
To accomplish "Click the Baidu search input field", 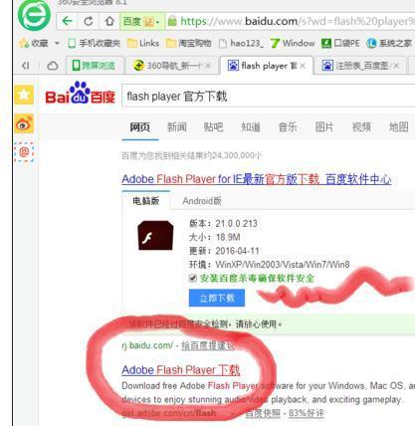I will [x=269, y=97].
